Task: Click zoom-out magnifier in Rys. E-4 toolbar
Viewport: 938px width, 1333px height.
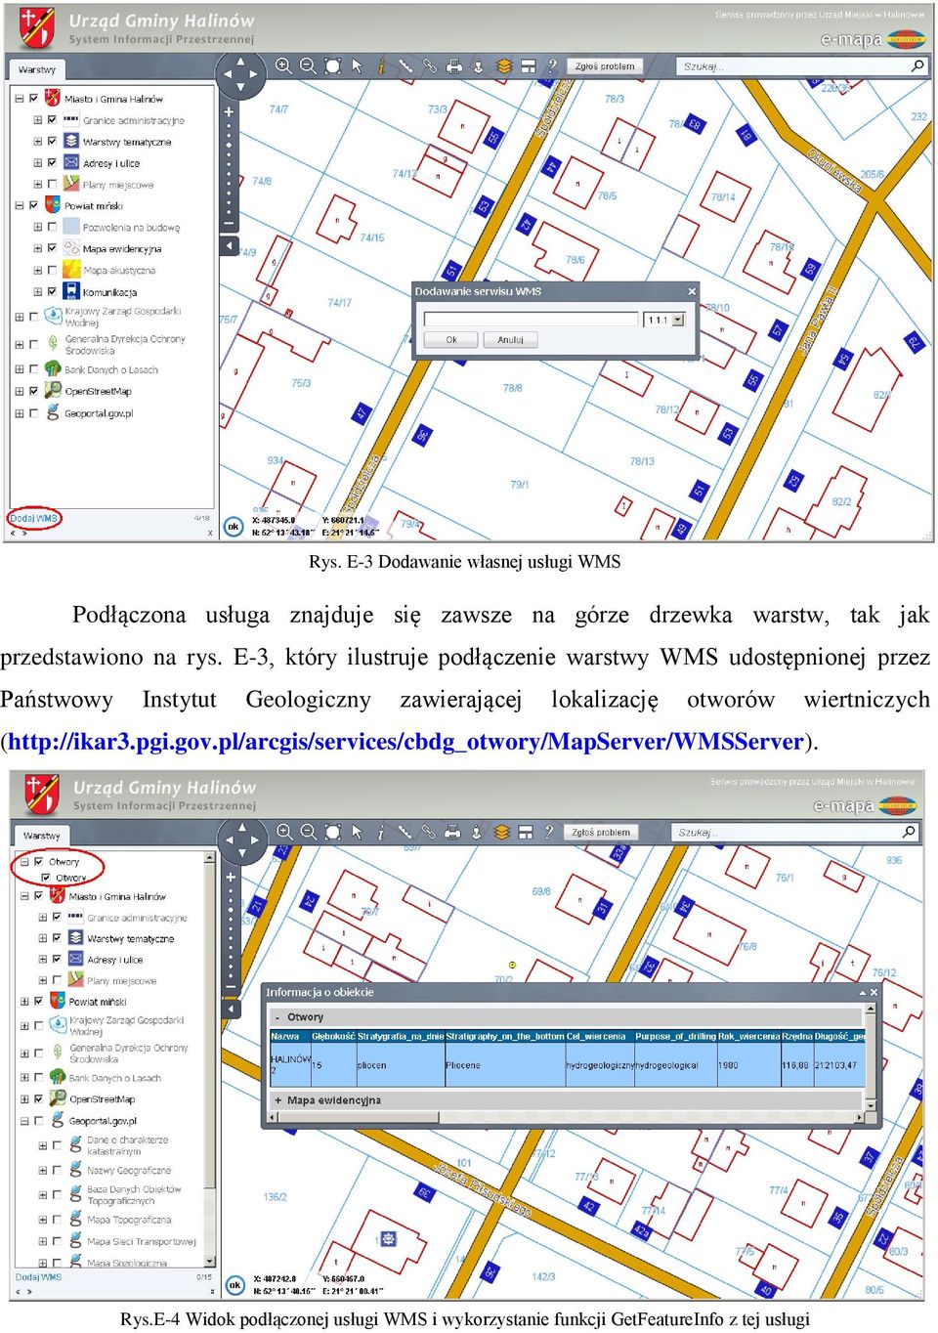Action: [x=309, y=832]
